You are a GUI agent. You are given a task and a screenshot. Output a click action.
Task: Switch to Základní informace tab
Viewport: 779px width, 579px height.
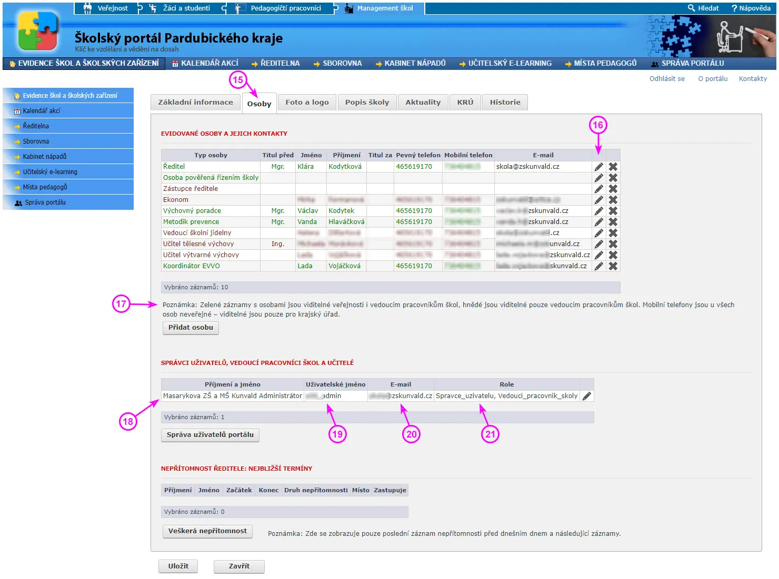(x=195, y=103)
